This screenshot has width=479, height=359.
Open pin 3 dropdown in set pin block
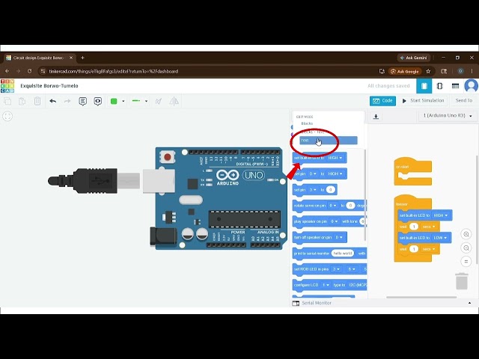[313, 190]
